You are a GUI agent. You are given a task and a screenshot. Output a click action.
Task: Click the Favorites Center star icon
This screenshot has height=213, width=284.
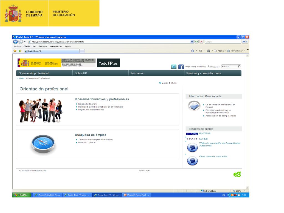15,51
